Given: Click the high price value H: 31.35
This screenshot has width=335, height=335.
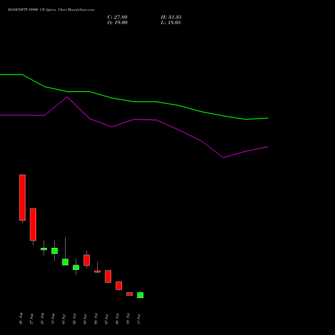Looking at the screenshot, I should (x=171, y=17).
